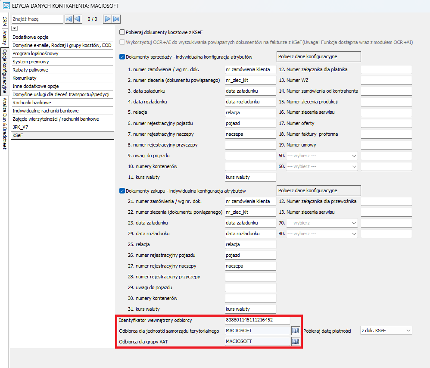Viewport: 430px width, 368px height.
Task: Select Dodatkowe opcje in the list
Action: pos(62,37)
